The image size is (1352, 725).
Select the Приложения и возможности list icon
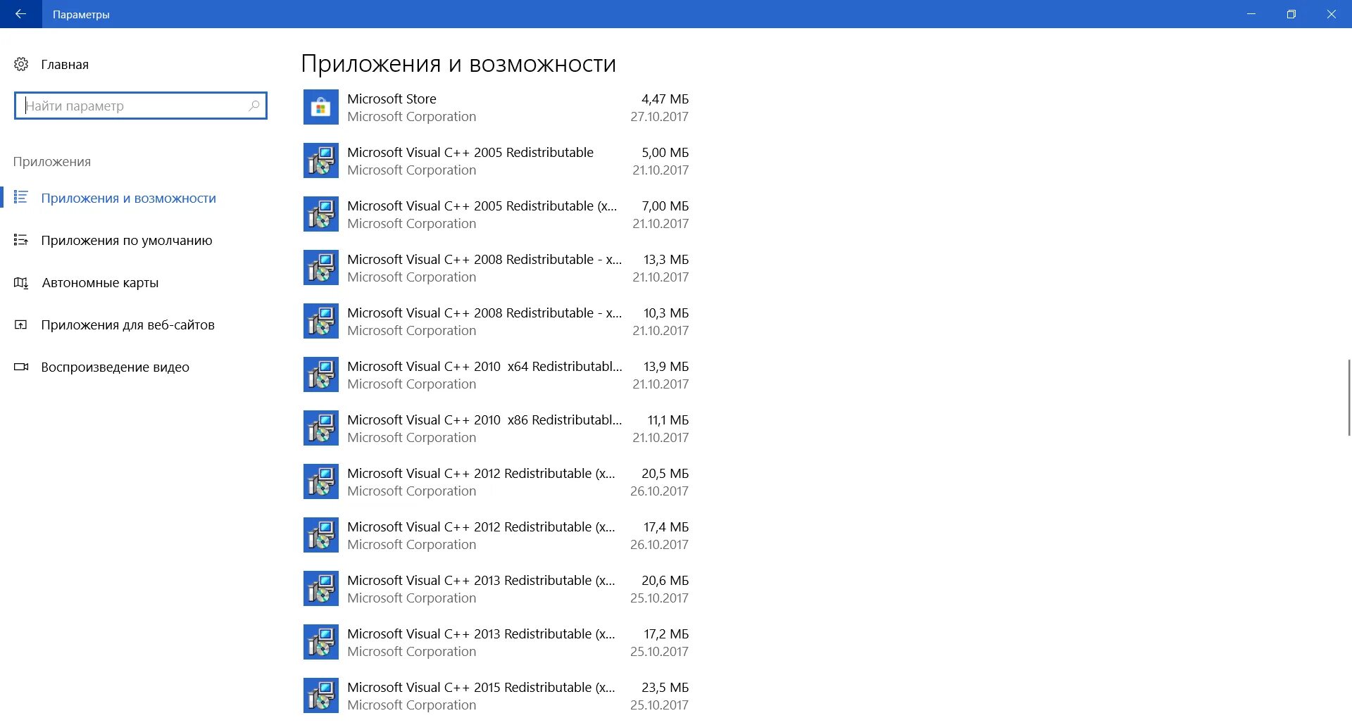click(21, 198)
